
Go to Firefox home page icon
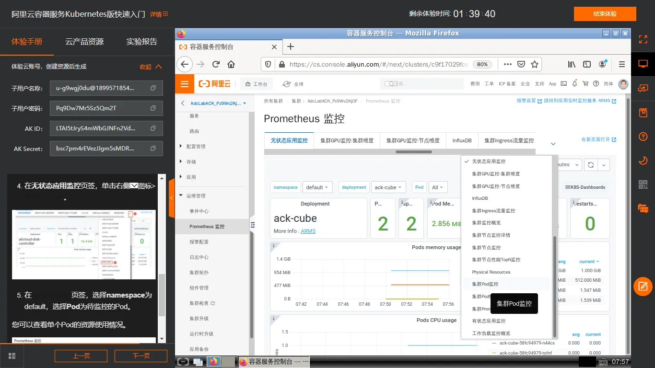tap(231, 64)
